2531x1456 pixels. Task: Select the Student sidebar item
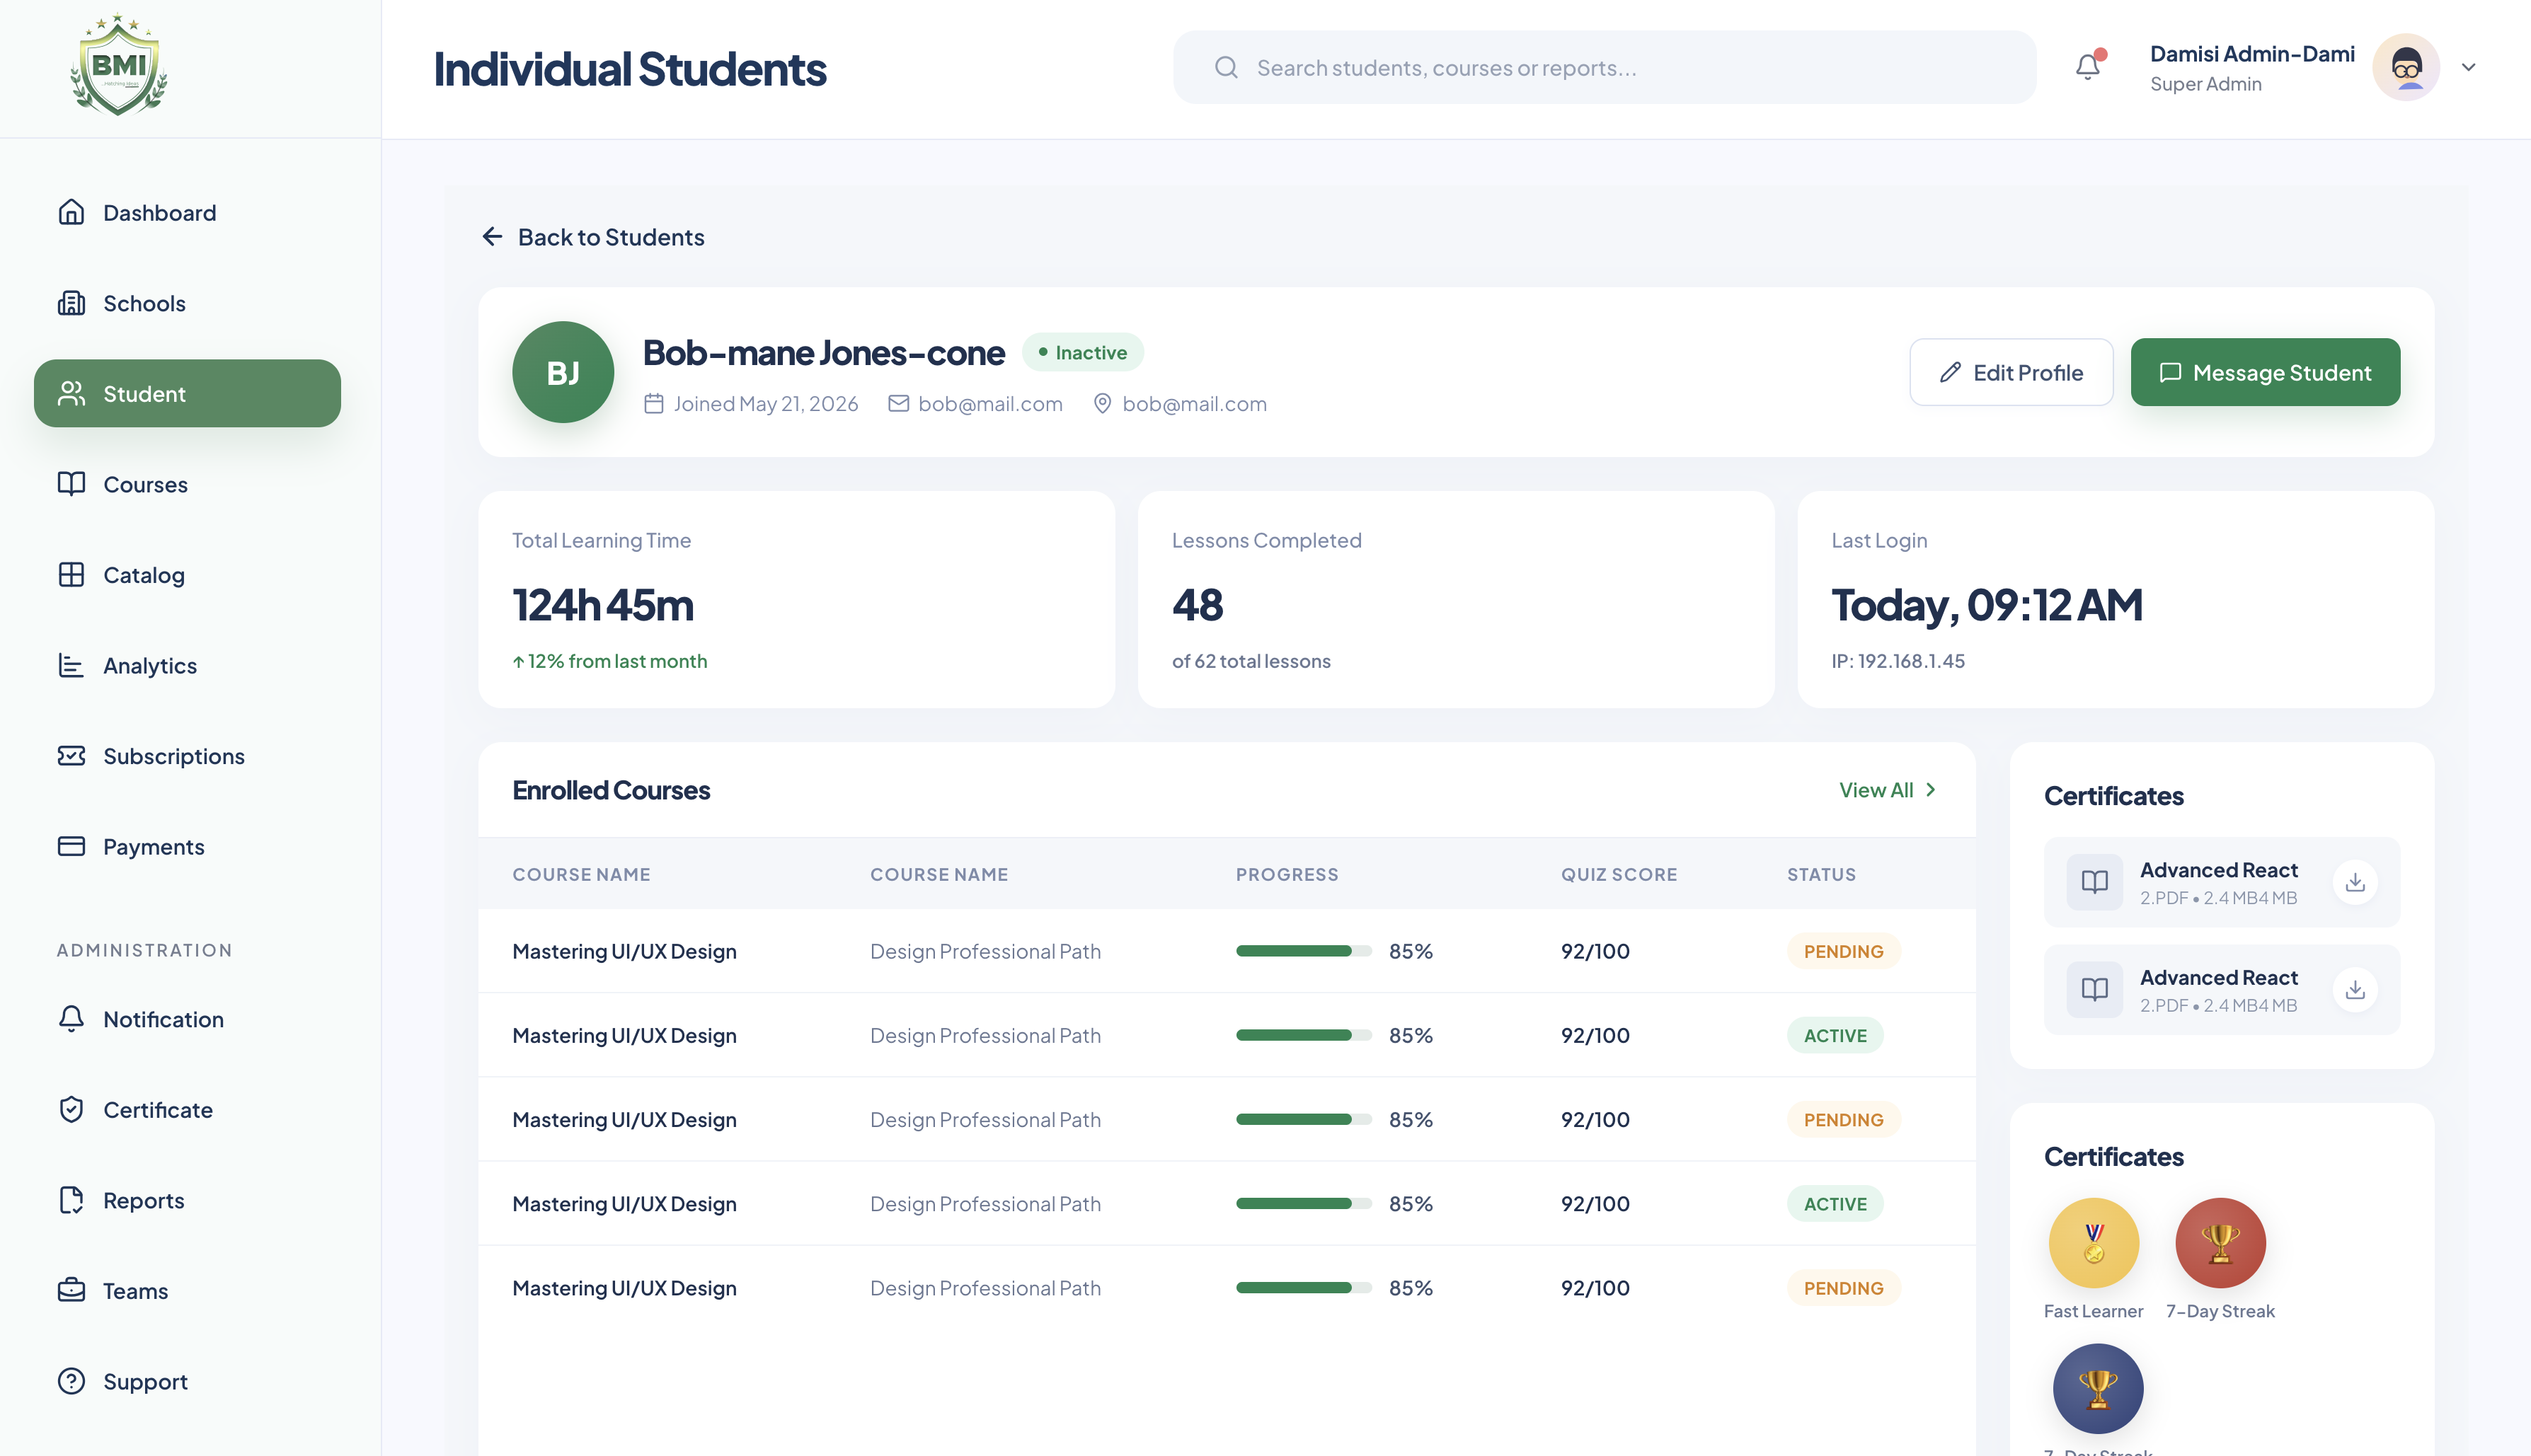(187, 393)
